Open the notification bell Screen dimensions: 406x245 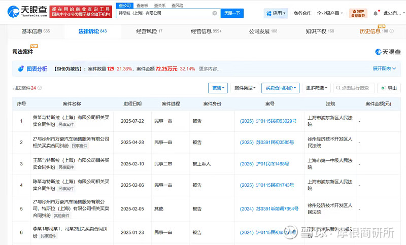tap(376, 14)
